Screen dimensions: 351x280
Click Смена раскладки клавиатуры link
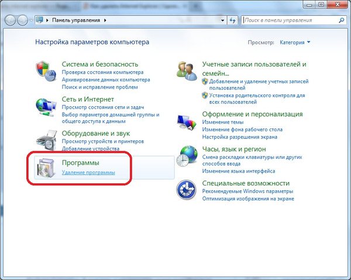pos(252,160)
